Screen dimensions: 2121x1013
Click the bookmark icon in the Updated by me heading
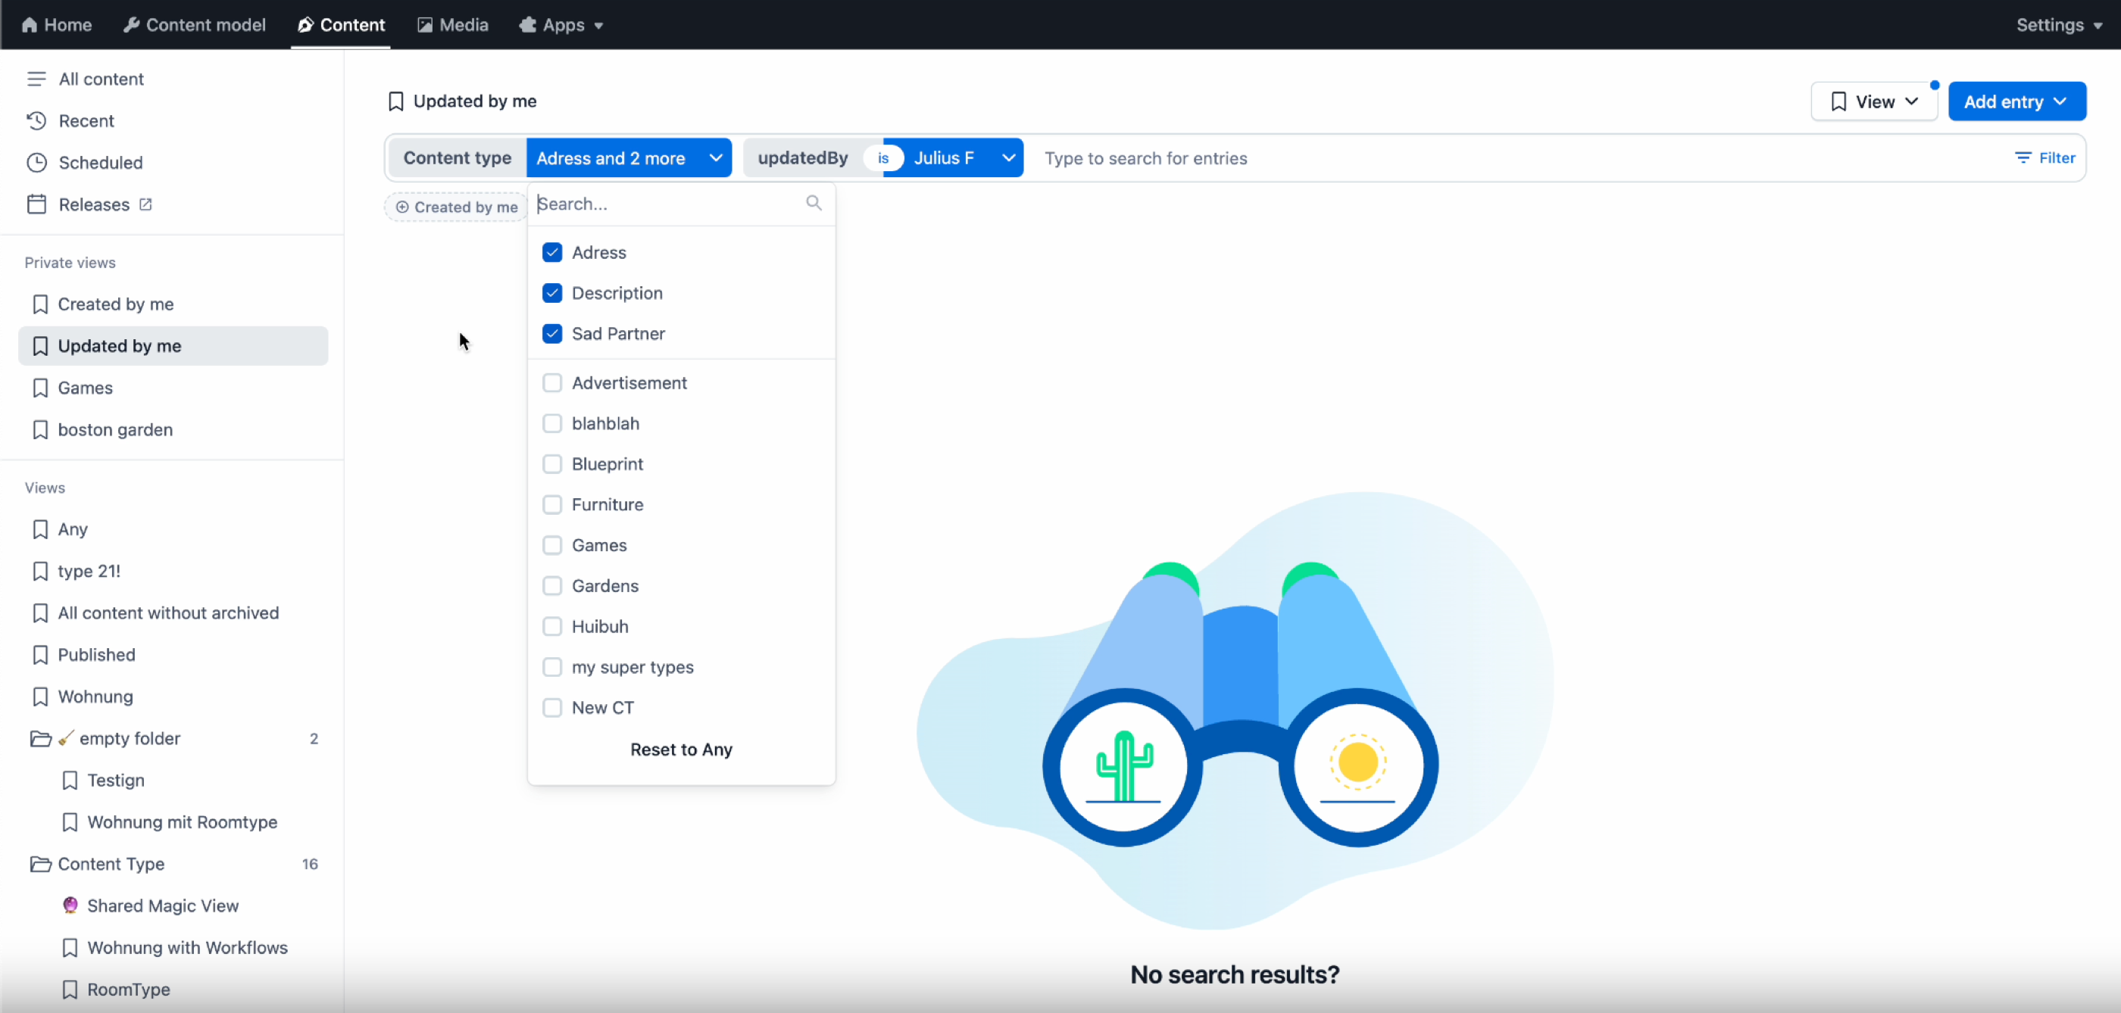pyautogui.click(x=396, y=101)
